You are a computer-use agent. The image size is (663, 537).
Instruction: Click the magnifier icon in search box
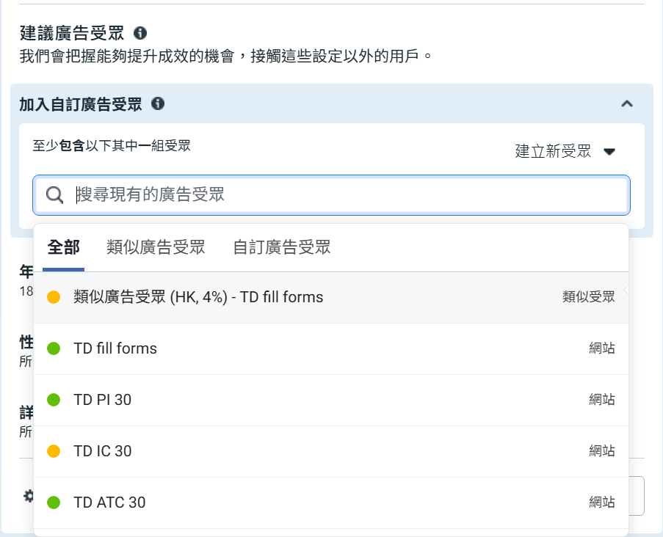54,194
